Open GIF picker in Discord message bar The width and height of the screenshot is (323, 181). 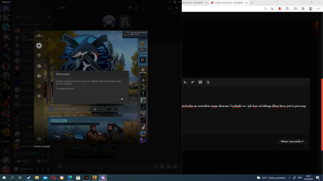point(162,167)
